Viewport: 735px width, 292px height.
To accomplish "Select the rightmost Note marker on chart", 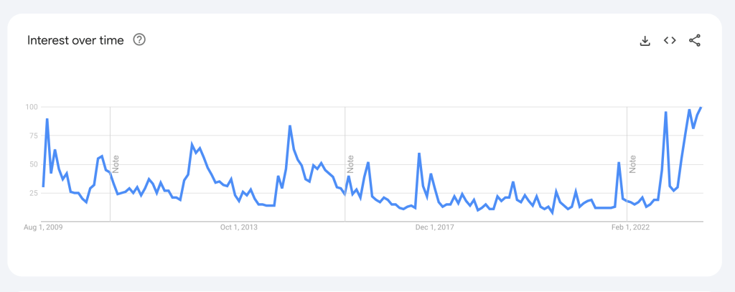I will [x=633, y=164].
